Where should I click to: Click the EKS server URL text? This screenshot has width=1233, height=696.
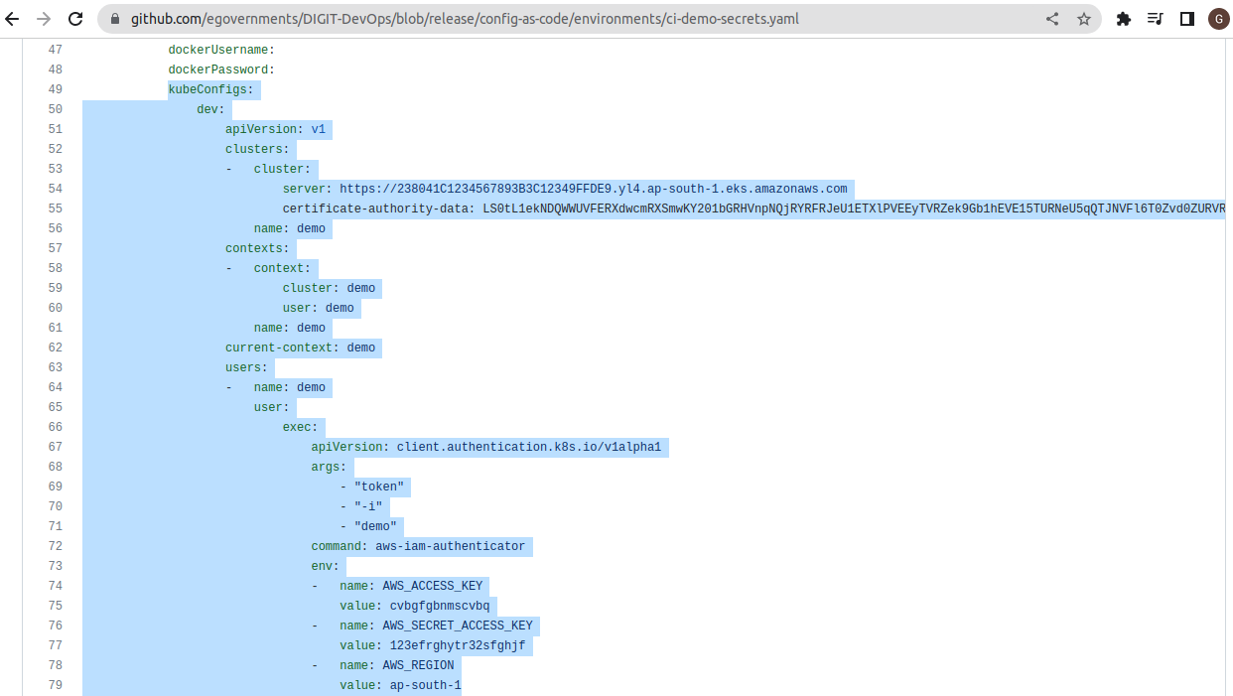593,189
